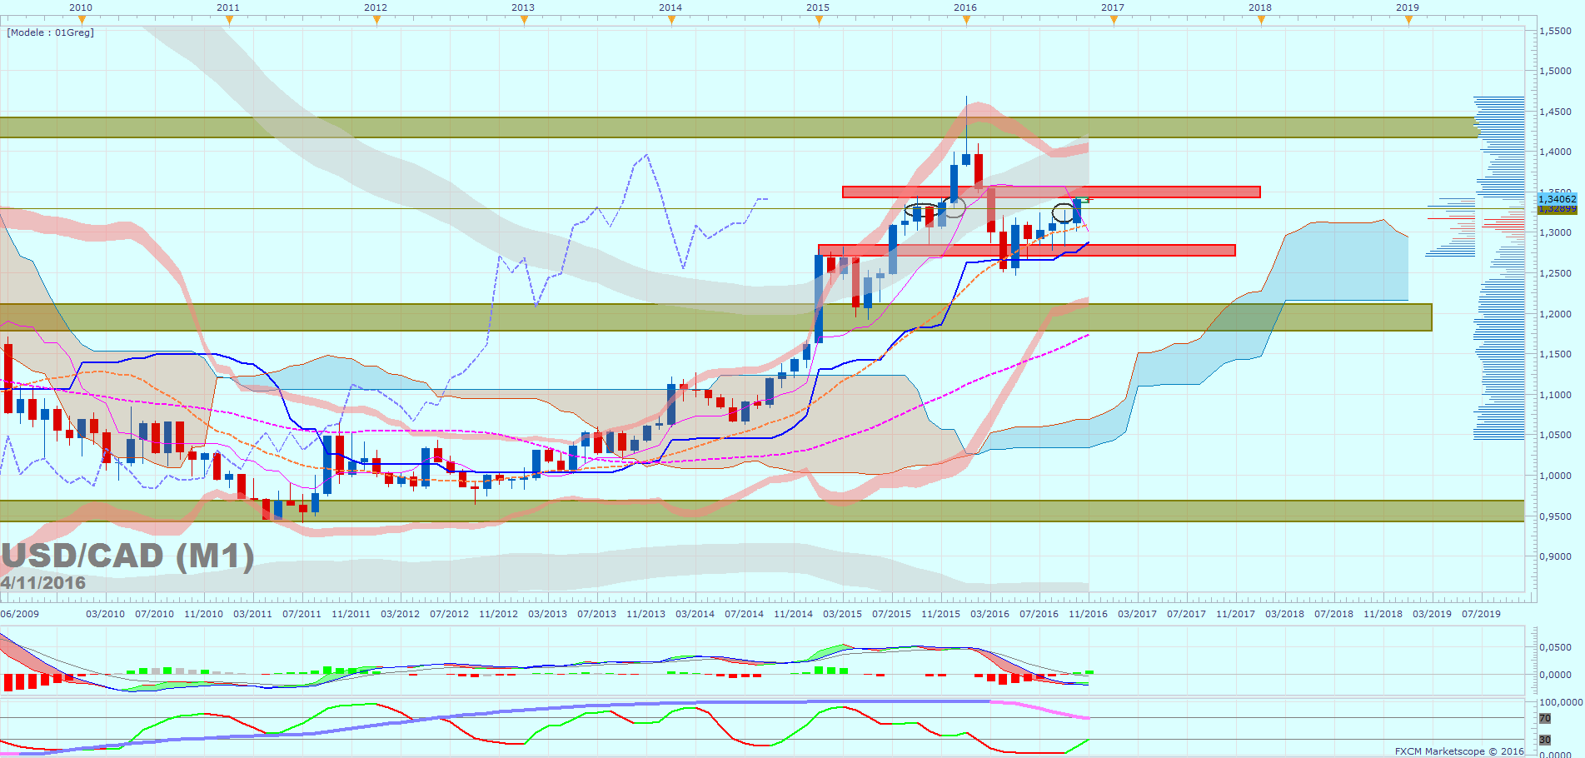Image resolution: width=1585 pixels, height=758 pixels.
Task: Click the 07/2015 date axis label
Action: tap(892, 614)
